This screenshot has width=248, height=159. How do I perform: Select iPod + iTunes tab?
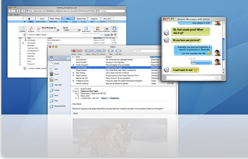point(55,18)
